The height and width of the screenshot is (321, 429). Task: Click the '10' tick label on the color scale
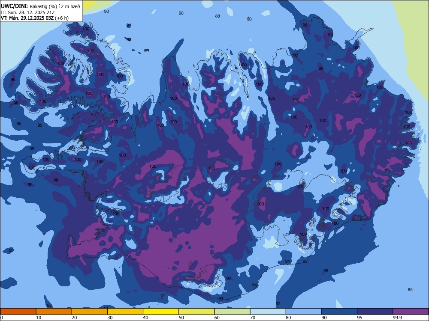click(39, 318)
